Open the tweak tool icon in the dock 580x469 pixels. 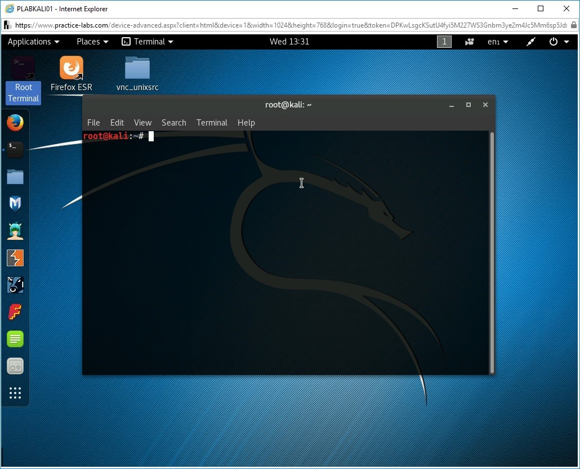pos(15,366)
